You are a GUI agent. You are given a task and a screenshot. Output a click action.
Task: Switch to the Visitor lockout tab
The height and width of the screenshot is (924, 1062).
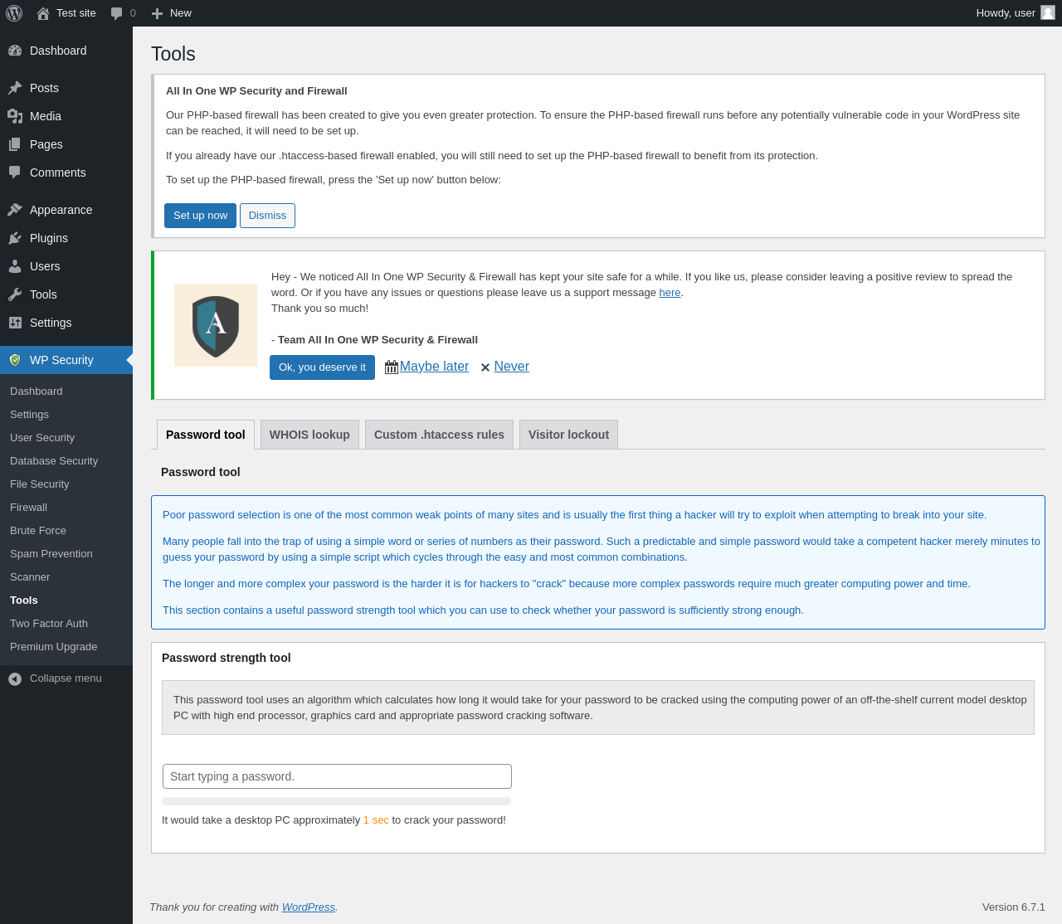pos(568,435)
